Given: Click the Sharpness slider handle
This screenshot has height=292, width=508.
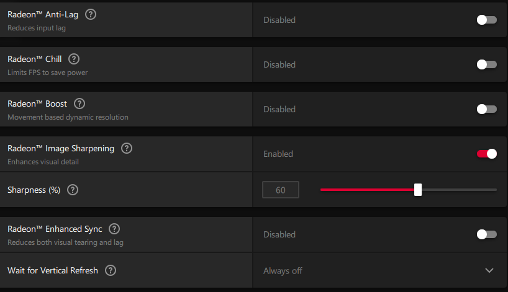Looking at the screenshot, I should [418, 190].
